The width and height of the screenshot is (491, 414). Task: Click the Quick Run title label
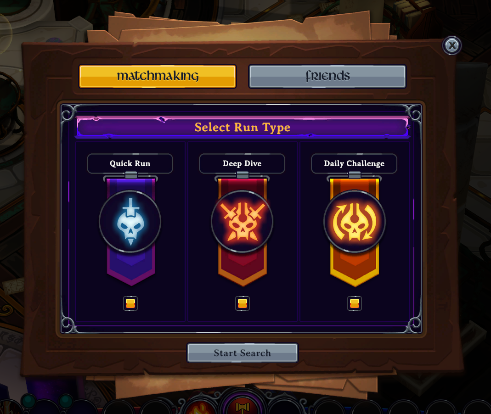(130, 163)
